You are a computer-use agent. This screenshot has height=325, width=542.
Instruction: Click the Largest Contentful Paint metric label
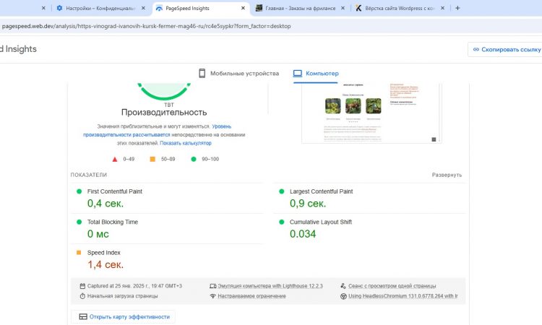(x=321, y=191)
